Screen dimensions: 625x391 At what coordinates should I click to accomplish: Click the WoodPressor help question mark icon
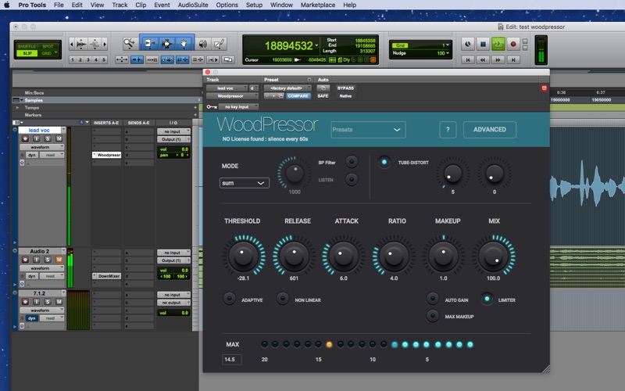(448, 130)
